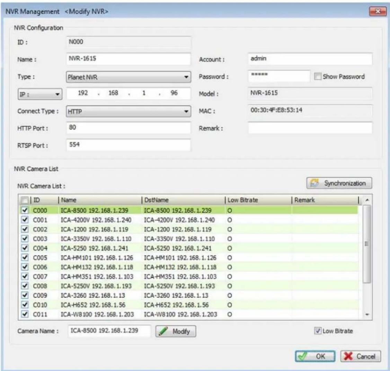Image resolution: width=390 pixels, height=371 pixels.
Task: Select Name cell ICA-W8100 192.168.1.203
Action: (x=97, y=314)
